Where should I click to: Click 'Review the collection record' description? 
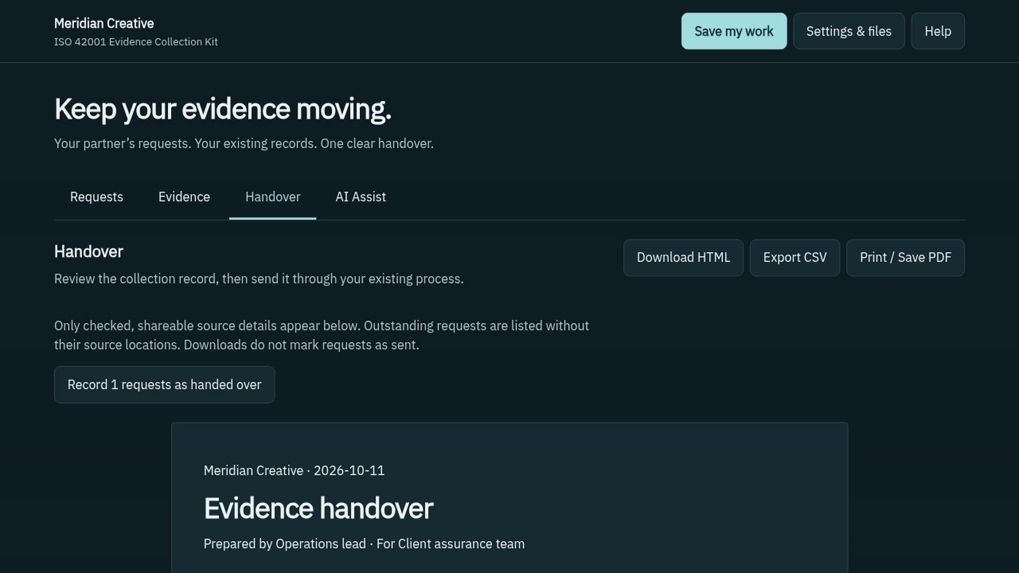[x=259, y=279]
